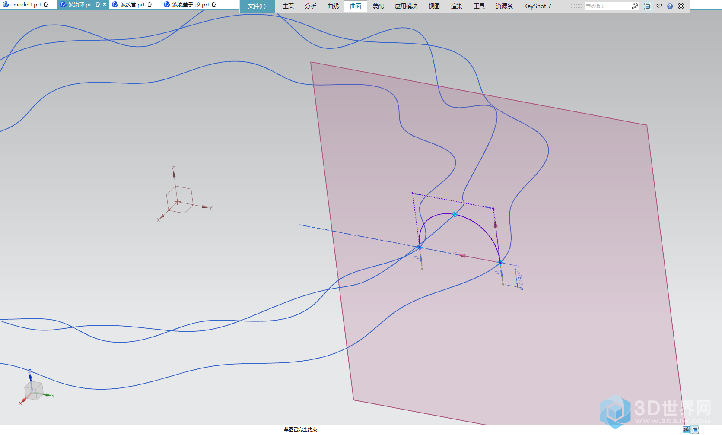Image resolution: width=722 pixels, height=435 pixels.
Task: Select the 波浪环.prt document tab
Action: 81,5
